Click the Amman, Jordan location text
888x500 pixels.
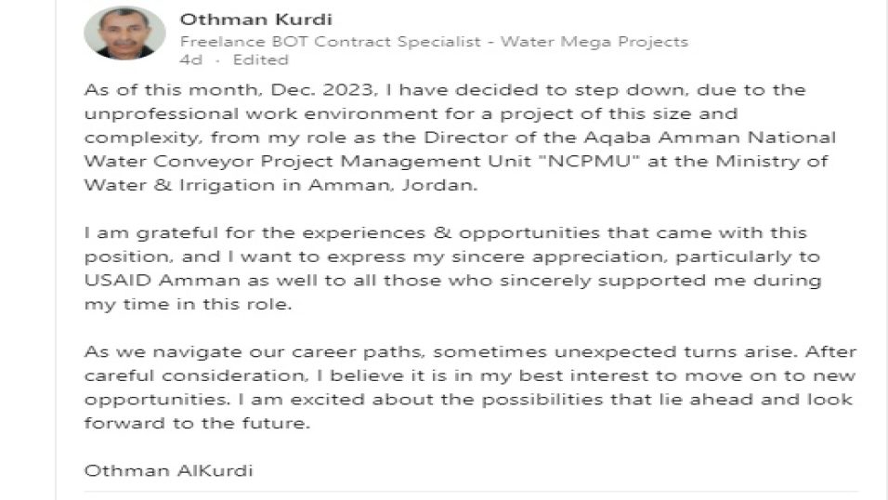click(393, 185)
